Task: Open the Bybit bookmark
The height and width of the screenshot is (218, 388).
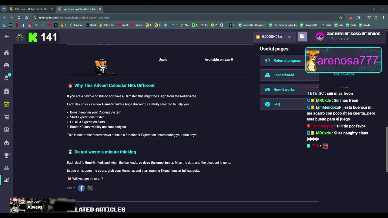Action: (91, 25)
